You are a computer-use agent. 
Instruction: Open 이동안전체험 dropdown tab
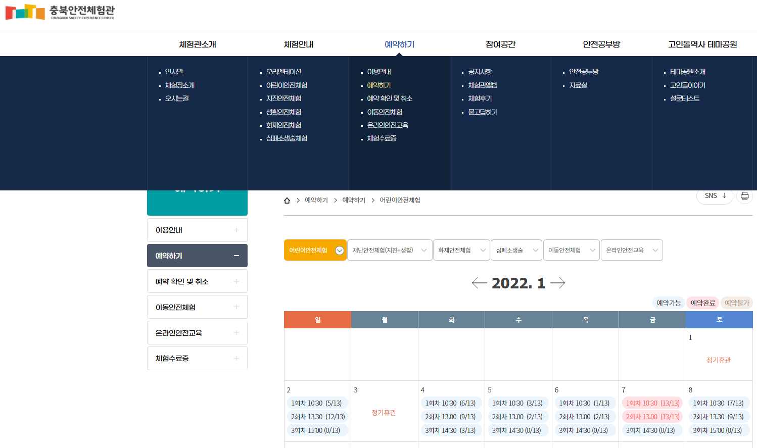click(572, 250)
